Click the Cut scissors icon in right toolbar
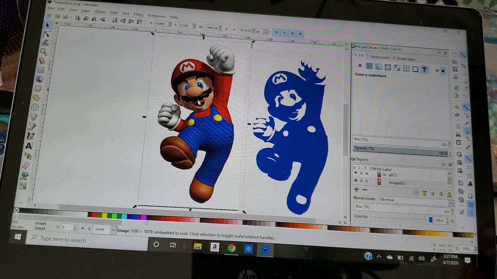497x279 pixels. (458, 134)
